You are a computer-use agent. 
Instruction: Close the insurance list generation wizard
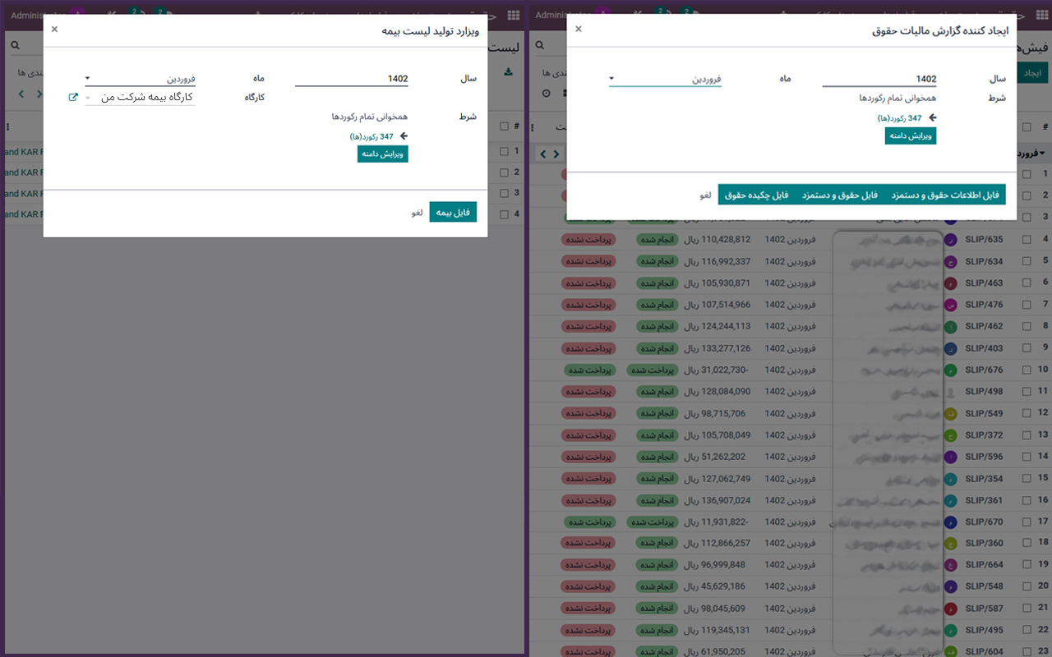(54, 29)
